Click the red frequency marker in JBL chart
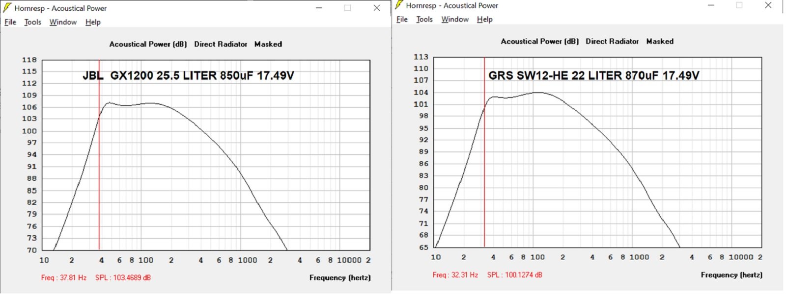This screenshot has height=294, width=786. coord(99,155)
